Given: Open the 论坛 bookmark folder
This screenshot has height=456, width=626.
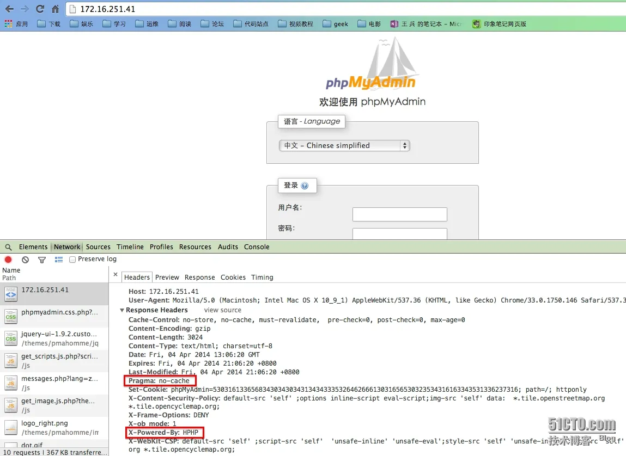Looking at the screenshot, I should point(212,24).
